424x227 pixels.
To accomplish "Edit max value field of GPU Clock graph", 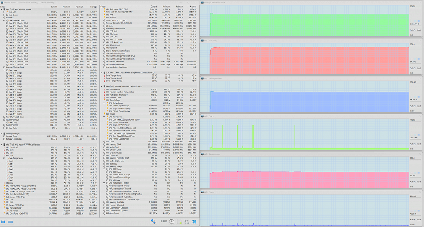I will click(x=414, y=120).
